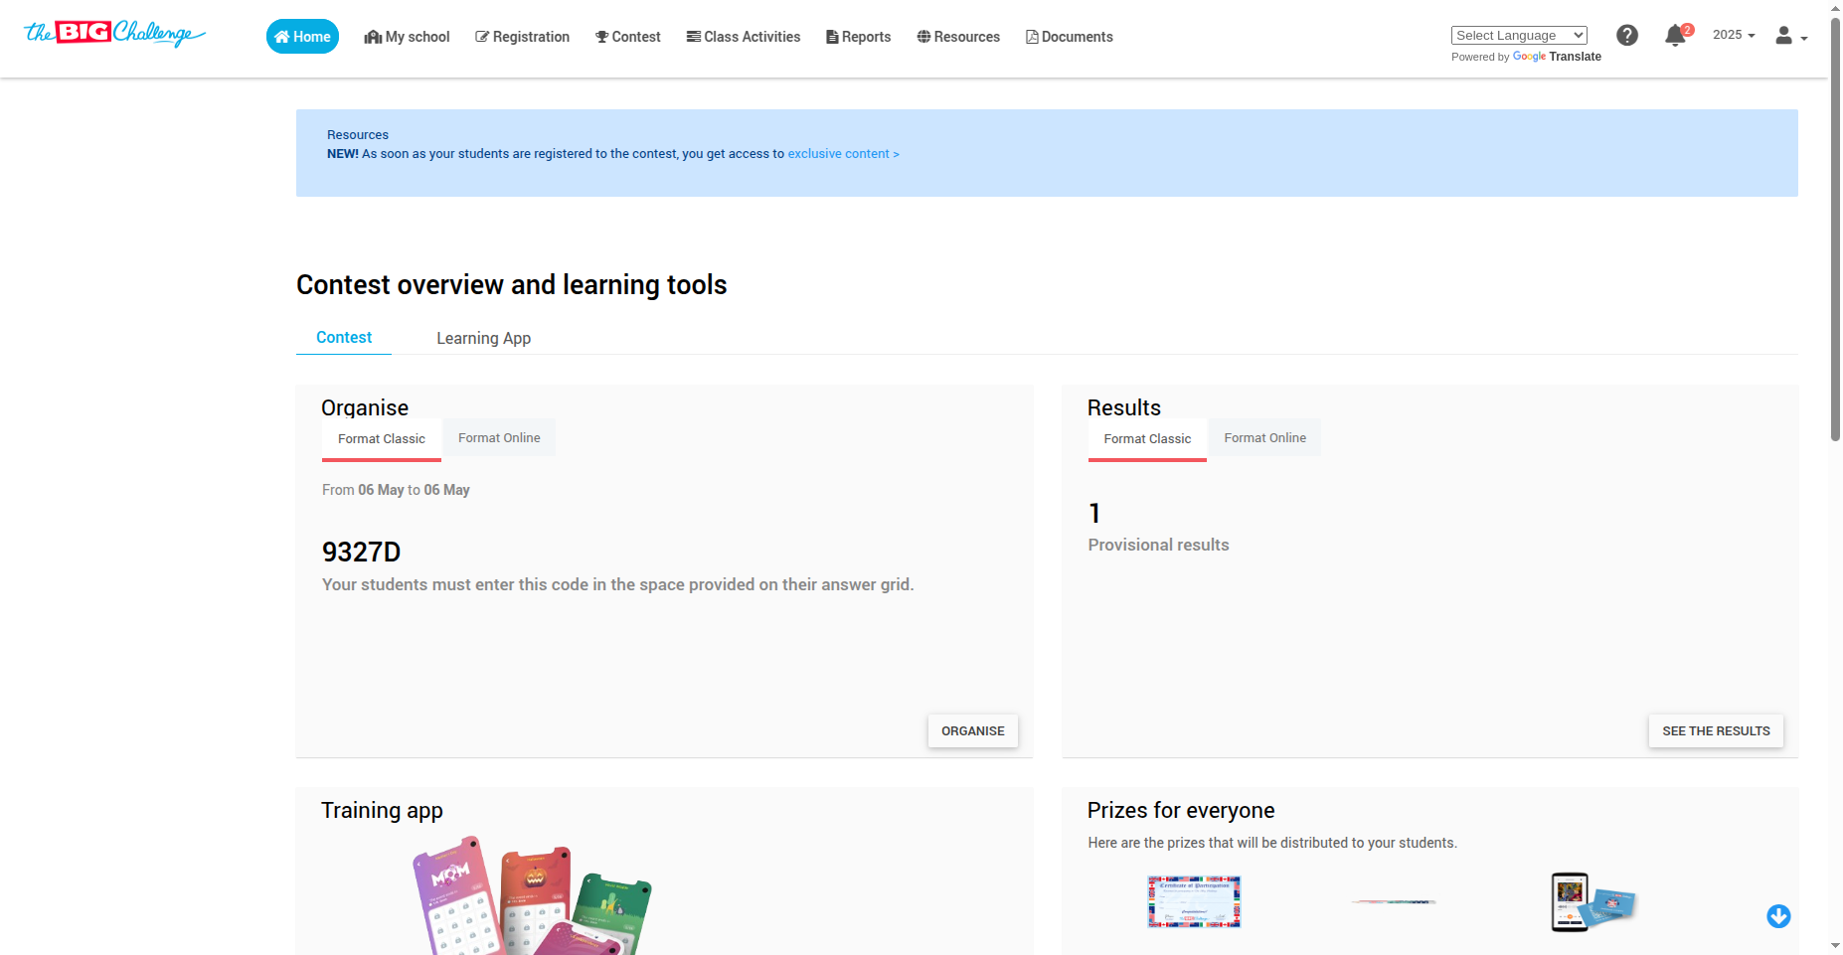Image resolution: width=1843 pixels, height=955 pixels.
Task: Open the Resources menu in navbar
Action: tap(958, 37)
